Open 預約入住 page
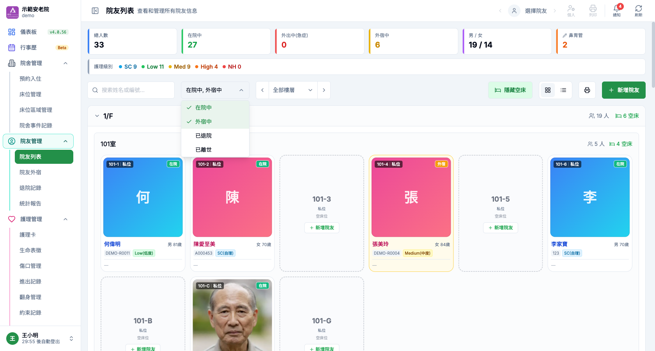The height and width of the screenshot is (351, 655). tap(30, 79)
